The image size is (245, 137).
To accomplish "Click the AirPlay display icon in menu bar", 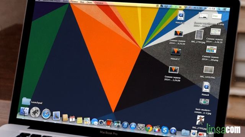I will point(166,6).
